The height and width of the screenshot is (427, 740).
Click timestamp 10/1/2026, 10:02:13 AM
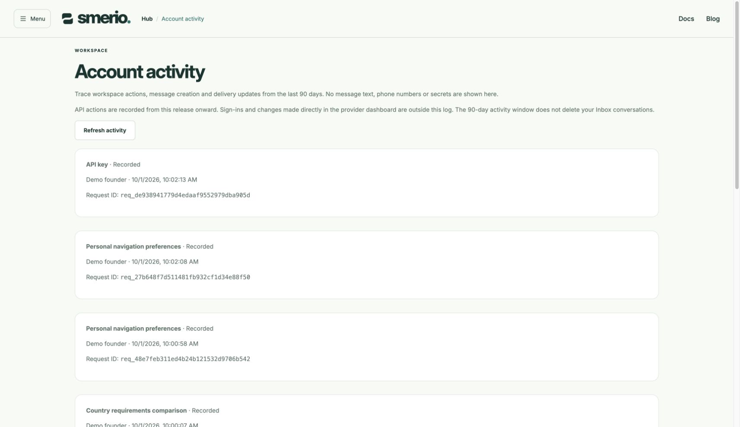click(x=164, y=179)
